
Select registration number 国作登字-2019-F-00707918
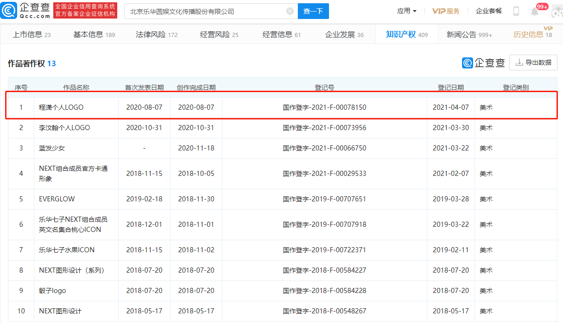click(x=324, y=224)
